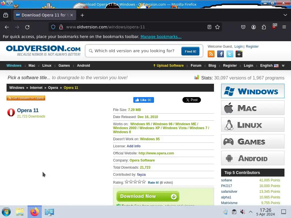Open the Windows platform sidebar banner
Image resolution: width=291 pixels, height=218 pixels.
253,91
